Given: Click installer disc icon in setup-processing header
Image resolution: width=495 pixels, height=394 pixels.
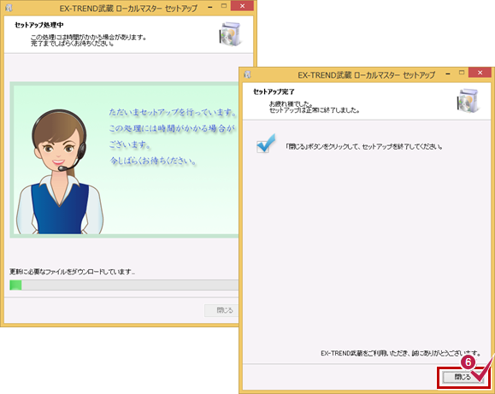Looking at the screenshot, I should click(x=230, y=34).
